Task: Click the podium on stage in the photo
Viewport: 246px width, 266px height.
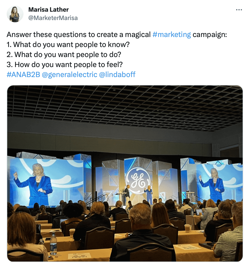Action: point(121,199)
